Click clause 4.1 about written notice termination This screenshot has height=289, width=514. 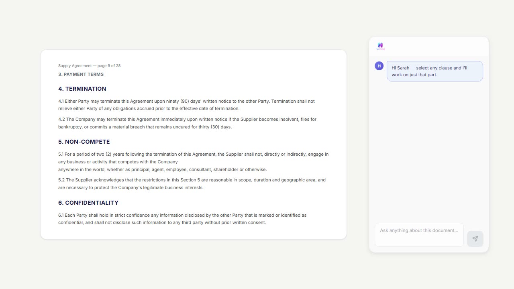[186, 105]
